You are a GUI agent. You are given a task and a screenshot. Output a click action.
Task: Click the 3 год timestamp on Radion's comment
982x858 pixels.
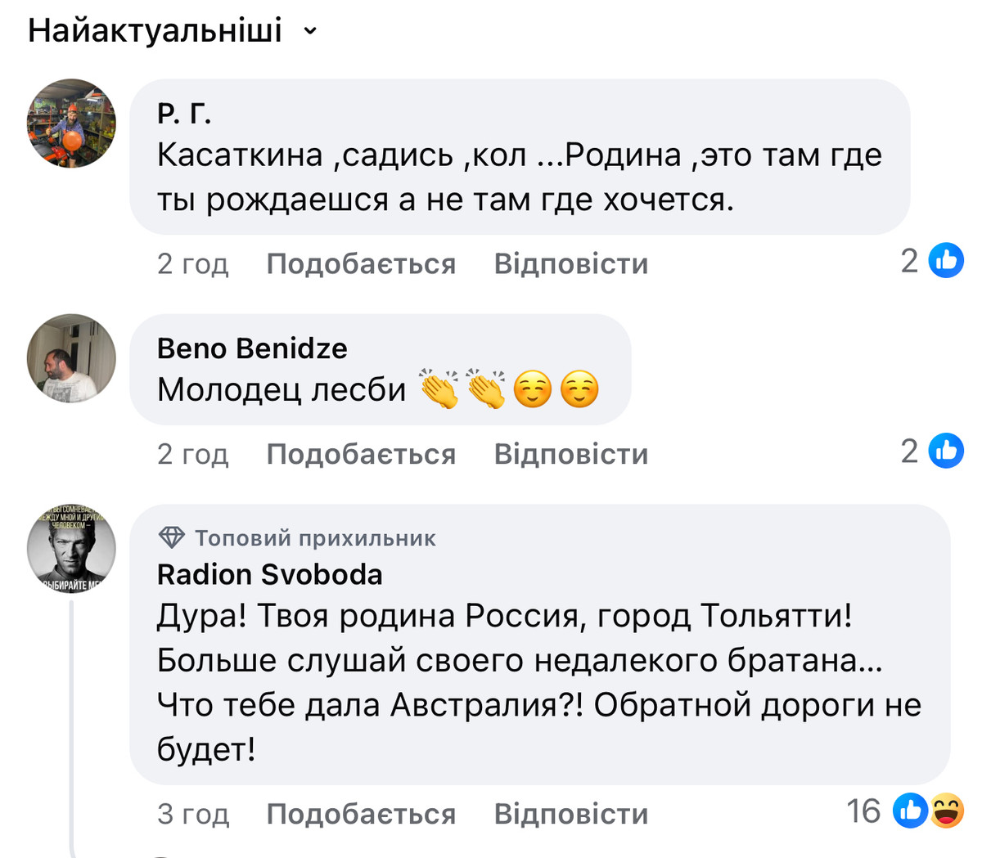(193, 814)
